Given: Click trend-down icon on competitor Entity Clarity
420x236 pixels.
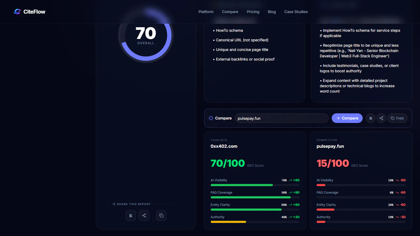Looking at the screenshot, I should [397, 205].
